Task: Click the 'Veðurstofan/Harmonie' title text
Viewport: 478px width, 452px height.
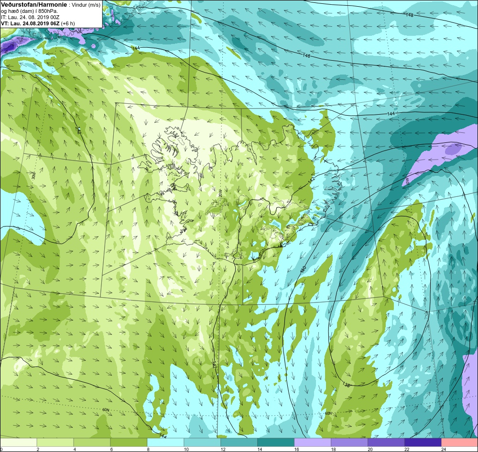Action: click(33, 5)
